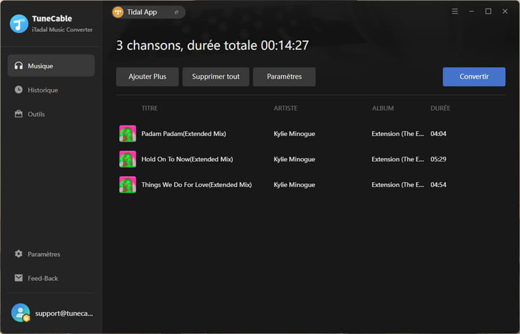Open the Musique section
This screenshot has height=334, width=520.
coord(51,66)
